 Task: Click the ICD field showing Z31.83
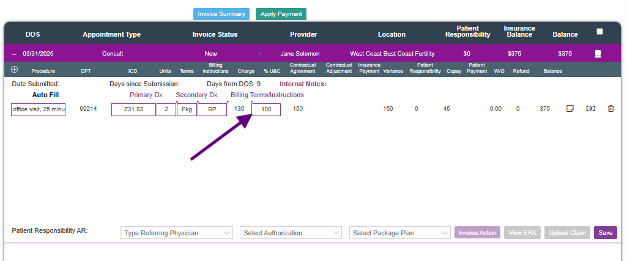pos(133,109)
